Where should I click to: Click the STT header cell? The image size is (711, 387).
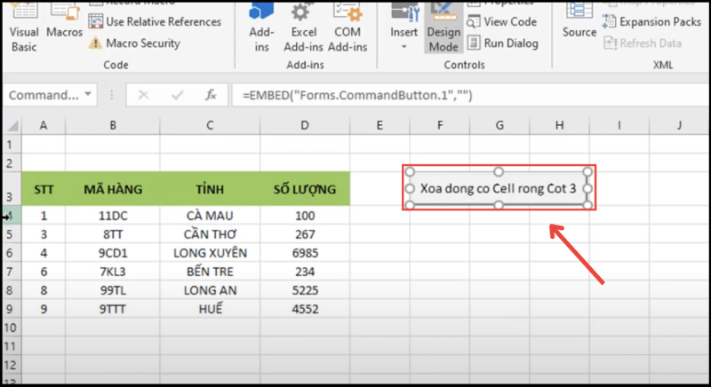point(44,189)
